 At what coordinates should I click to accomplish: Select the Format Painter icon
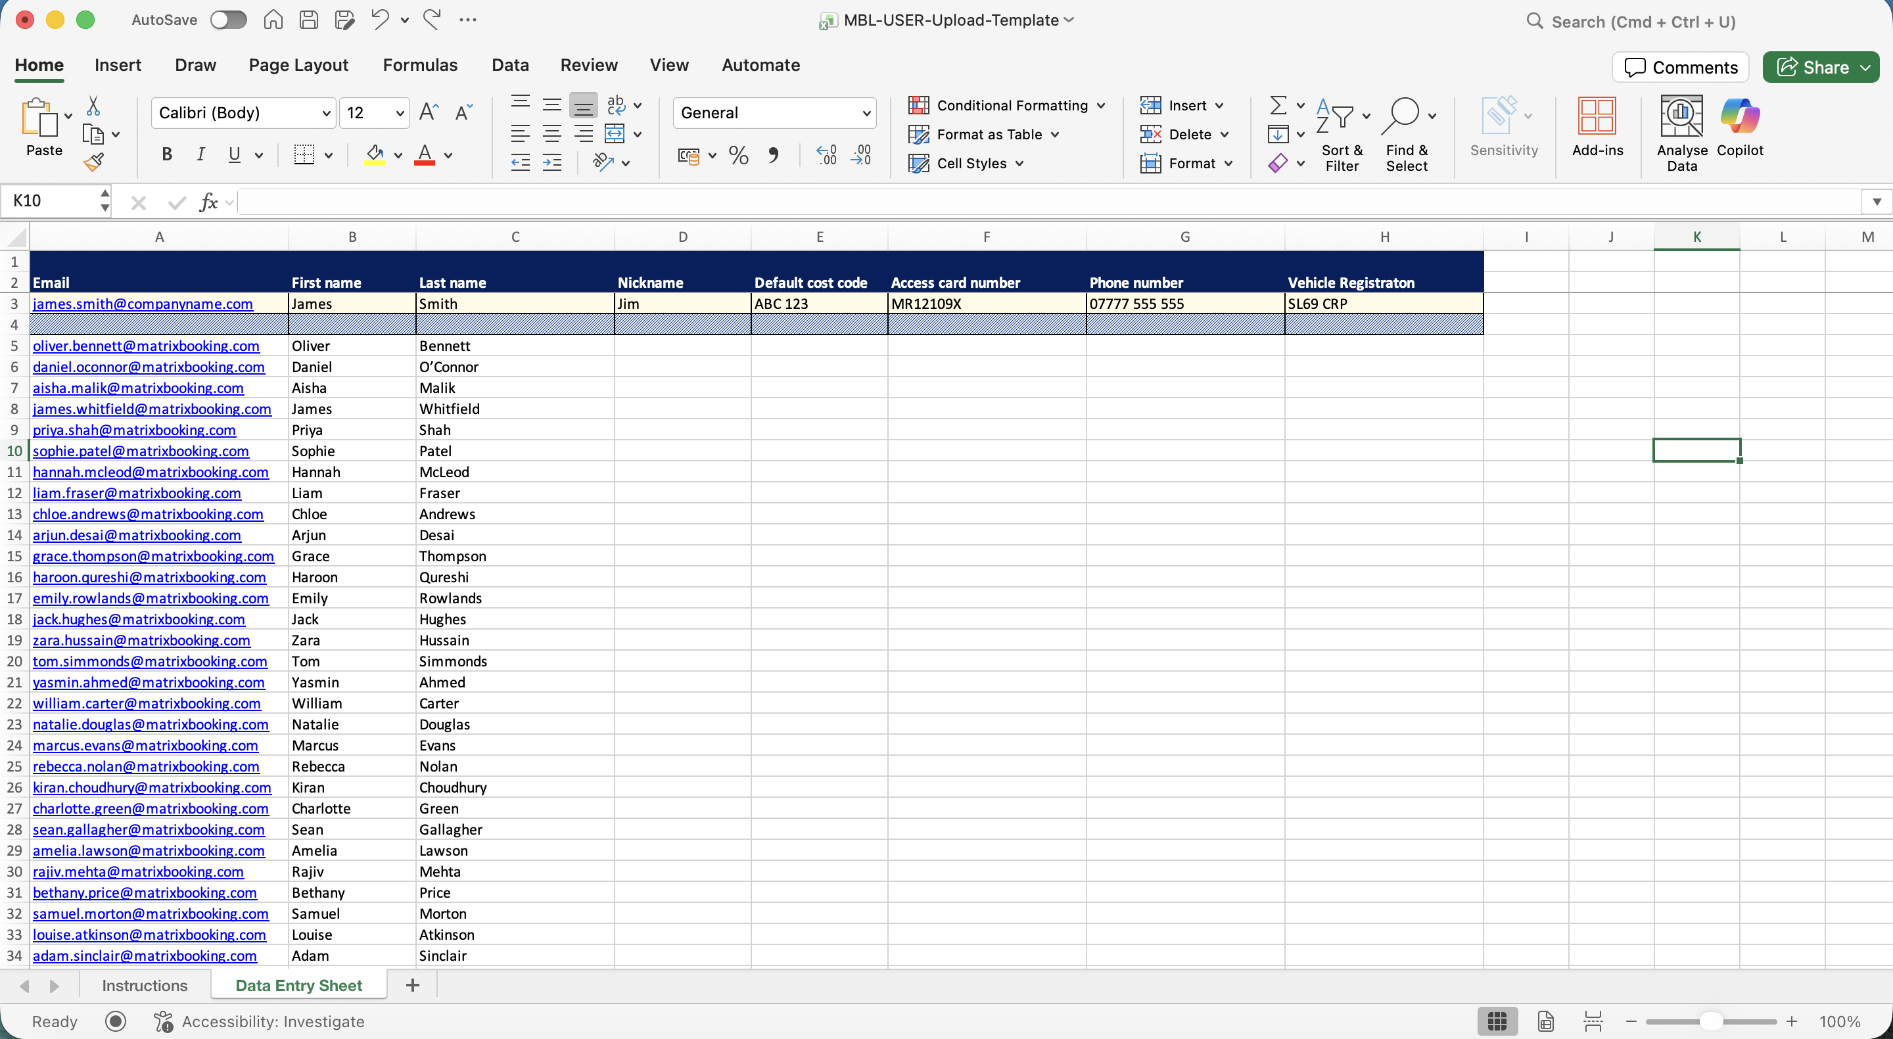tap(95, 162)
